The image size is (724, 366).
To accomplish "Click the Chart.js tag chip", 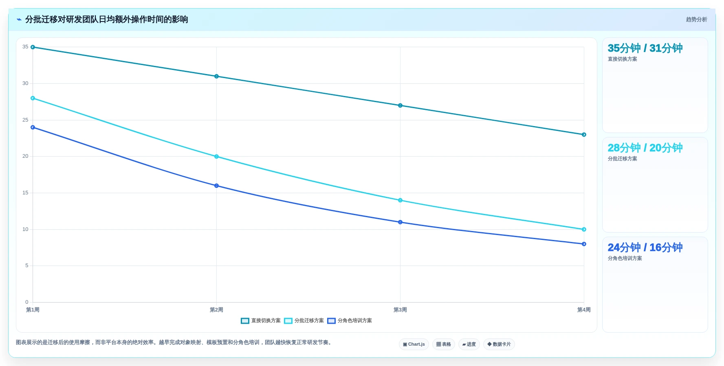I will 414,344.
